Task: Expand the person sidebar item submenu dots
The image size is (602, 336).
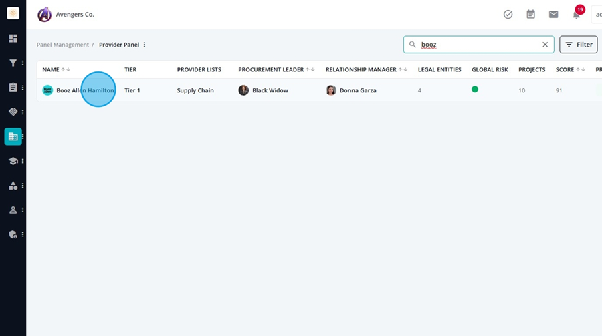Action: point(23,210)
